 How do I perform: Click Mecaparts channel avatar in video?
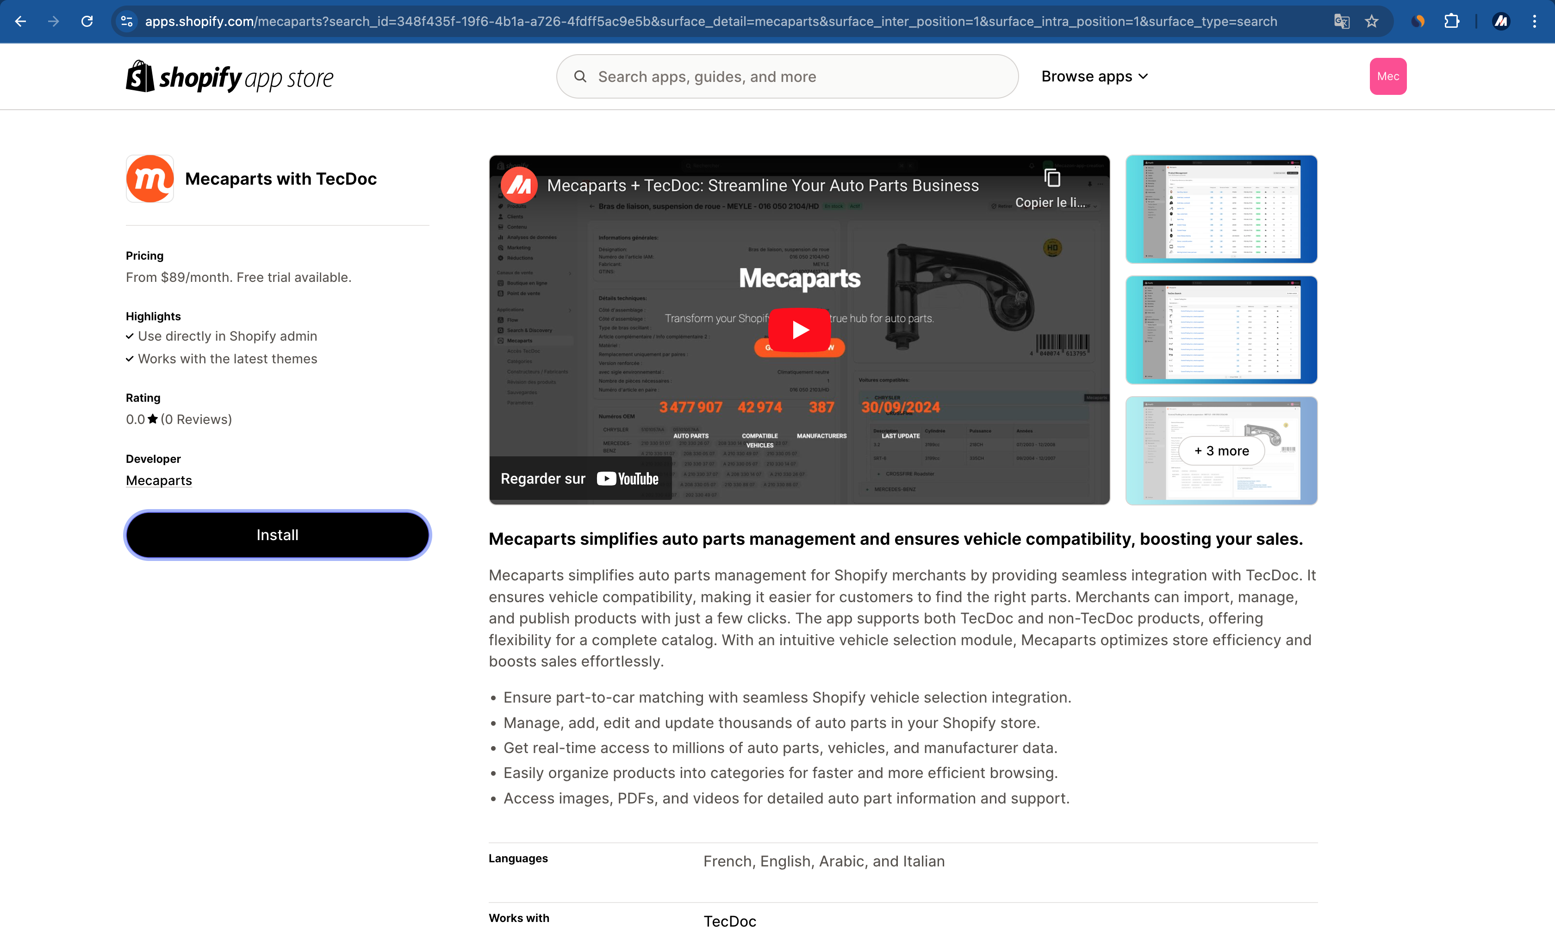tap(519, 185)
